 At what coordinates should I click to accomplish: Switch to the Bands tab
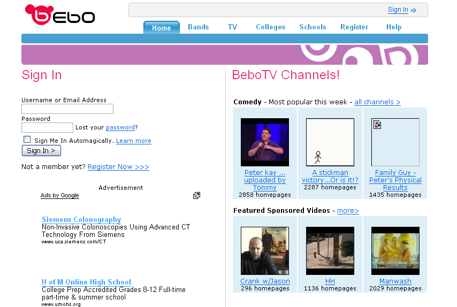coord(199,27)
